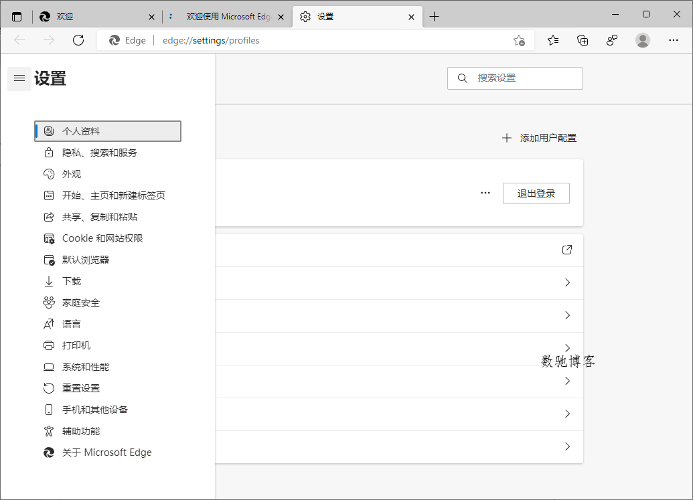The width and height of the screenshot is (693, 500).
Task: Open the Collections icon in the toolbar
Action: [x=583, y=41]
